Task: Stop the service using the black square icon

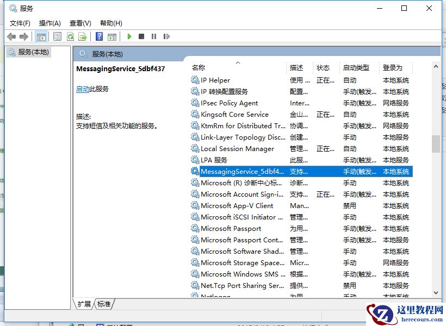Action: click(141, 36)
